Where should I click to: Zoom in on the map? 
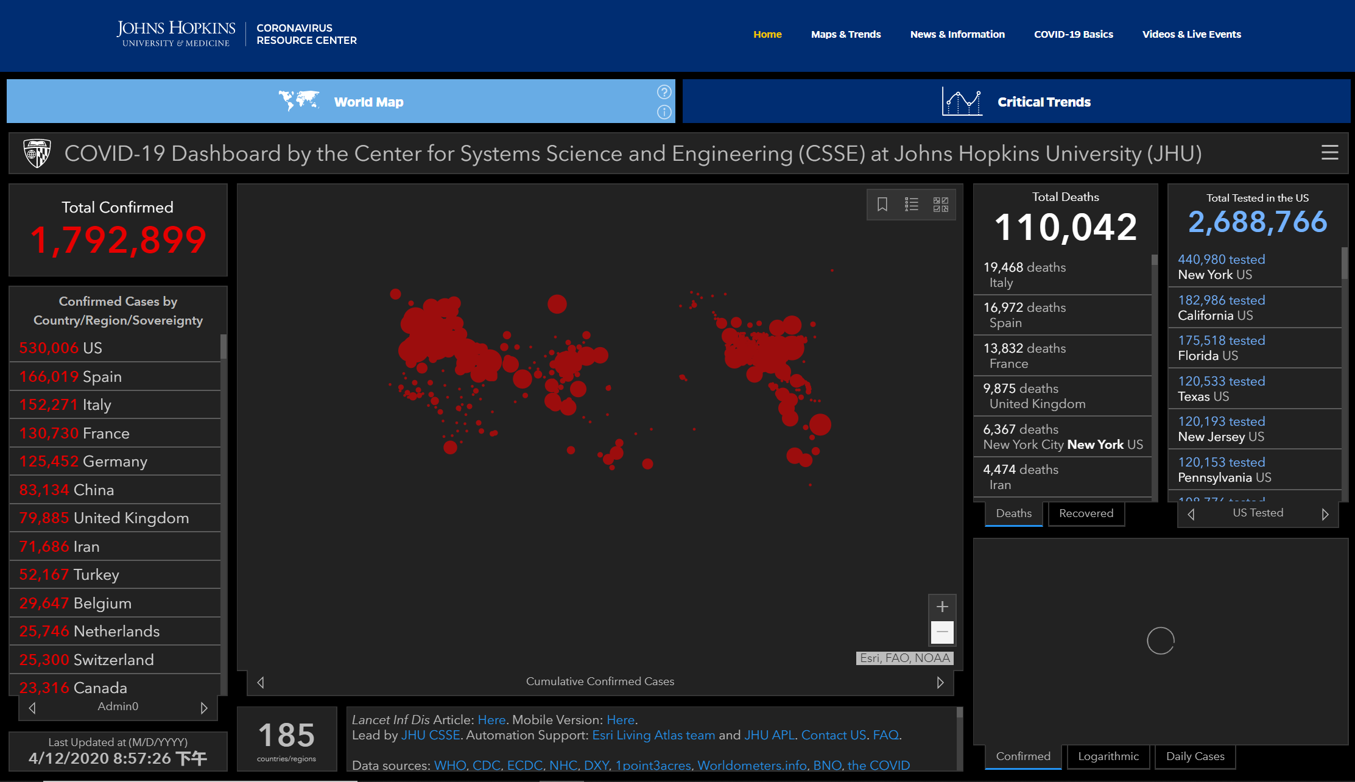click(941, 607)
